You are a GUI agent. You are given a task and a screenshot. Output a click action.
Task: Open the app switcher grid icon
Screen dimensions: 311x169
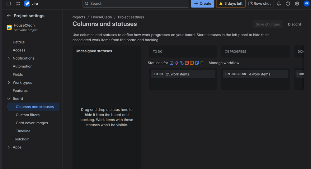pos(18,3)
